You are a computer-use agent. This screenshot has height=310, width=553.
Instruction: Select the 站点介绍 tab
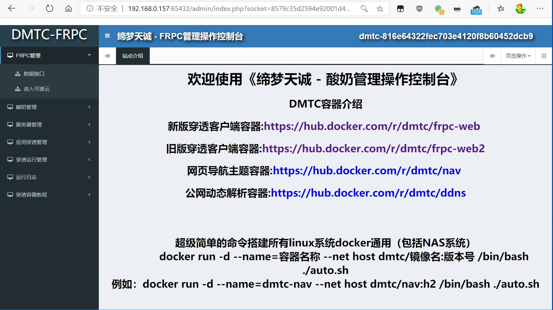133,56
